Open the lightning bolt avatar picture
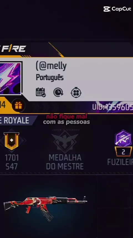133x238 pixels. tap(10, 79)
